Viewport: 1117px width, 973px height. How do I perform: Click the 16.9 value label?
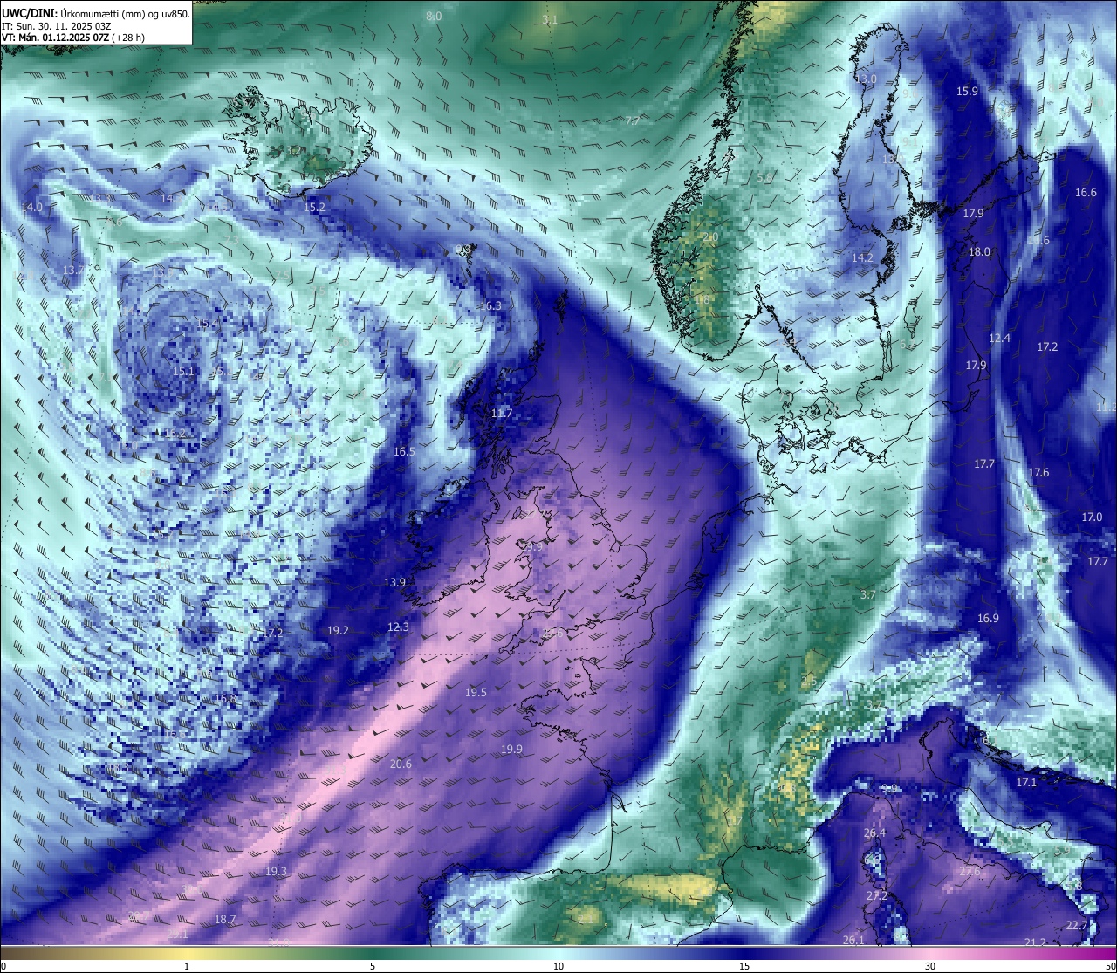tap(988, 618)
